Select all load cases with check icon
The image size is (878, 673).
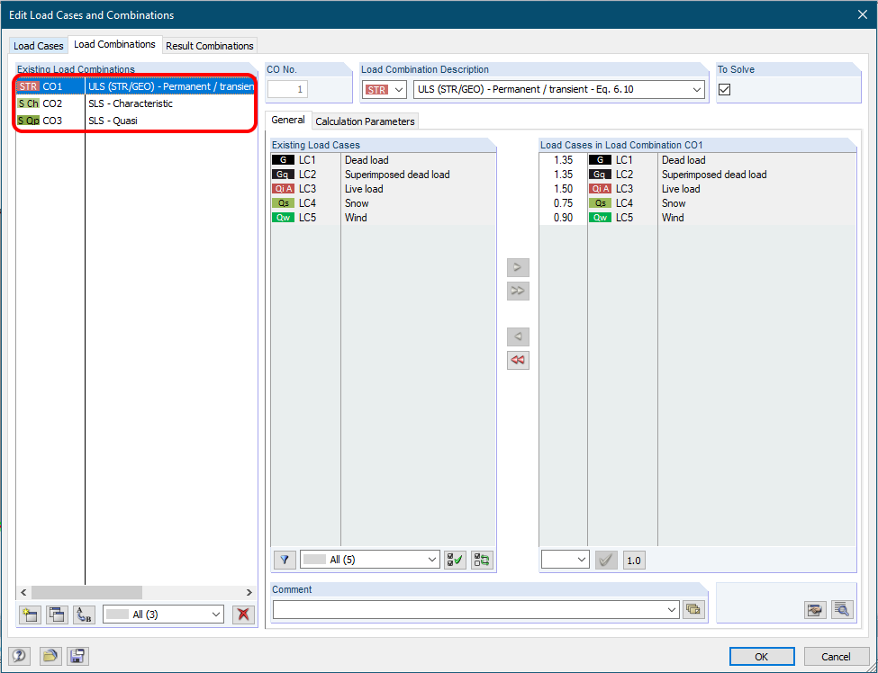point(455,560)
